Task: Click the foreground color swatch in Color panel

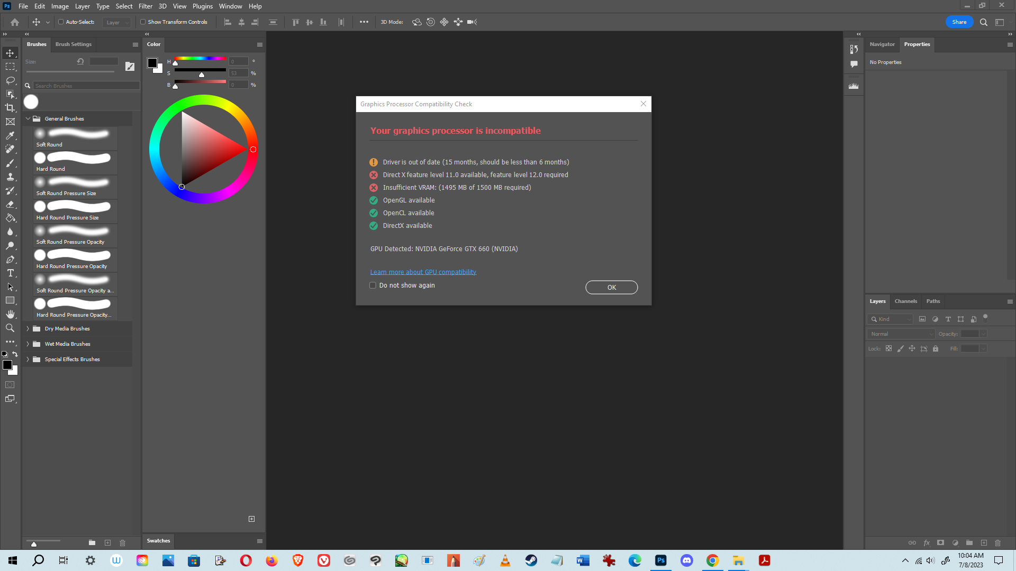Action: click(x=152, y=63)
